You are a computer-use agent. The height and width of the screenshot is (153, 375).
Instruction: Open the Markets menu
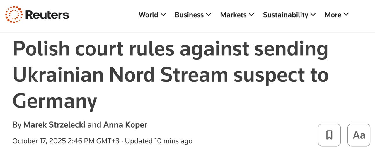[233, 15]
